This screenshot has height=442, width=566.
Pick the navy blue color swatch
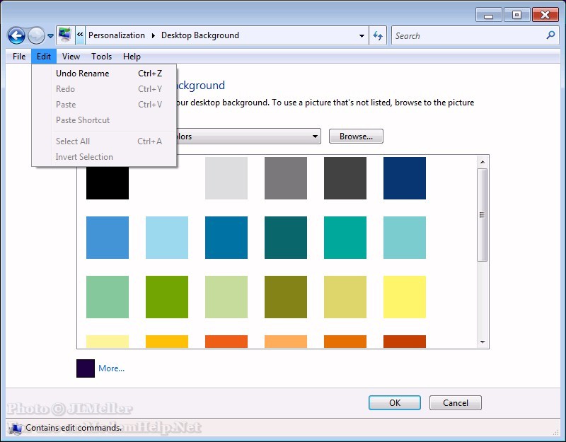click(x=405, y=178)
